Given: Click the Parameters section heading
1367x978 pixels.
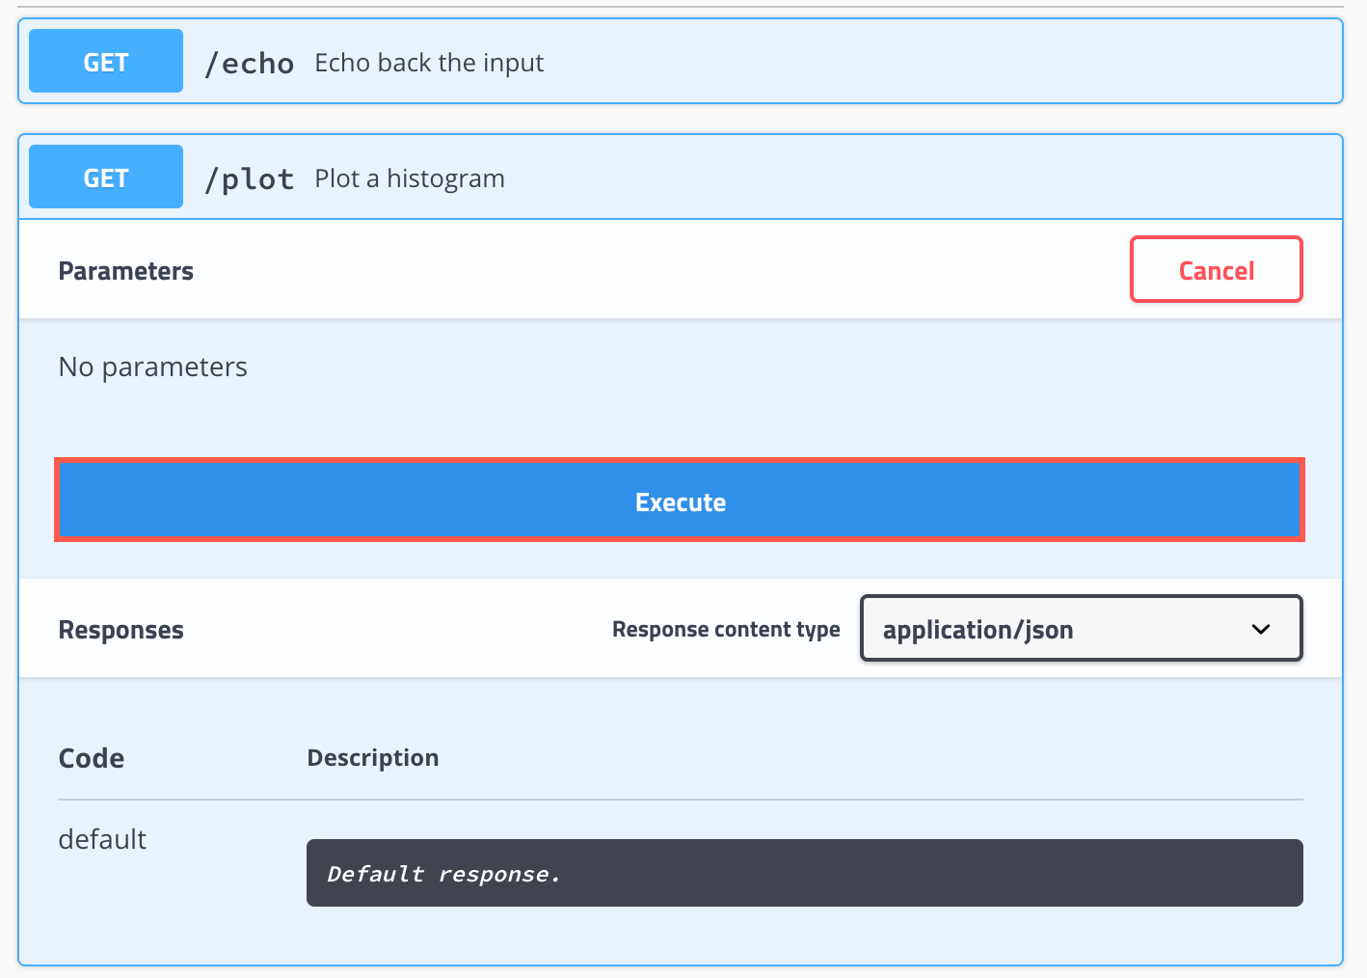Looking at the screenshot, I should [x=125, y=270].
